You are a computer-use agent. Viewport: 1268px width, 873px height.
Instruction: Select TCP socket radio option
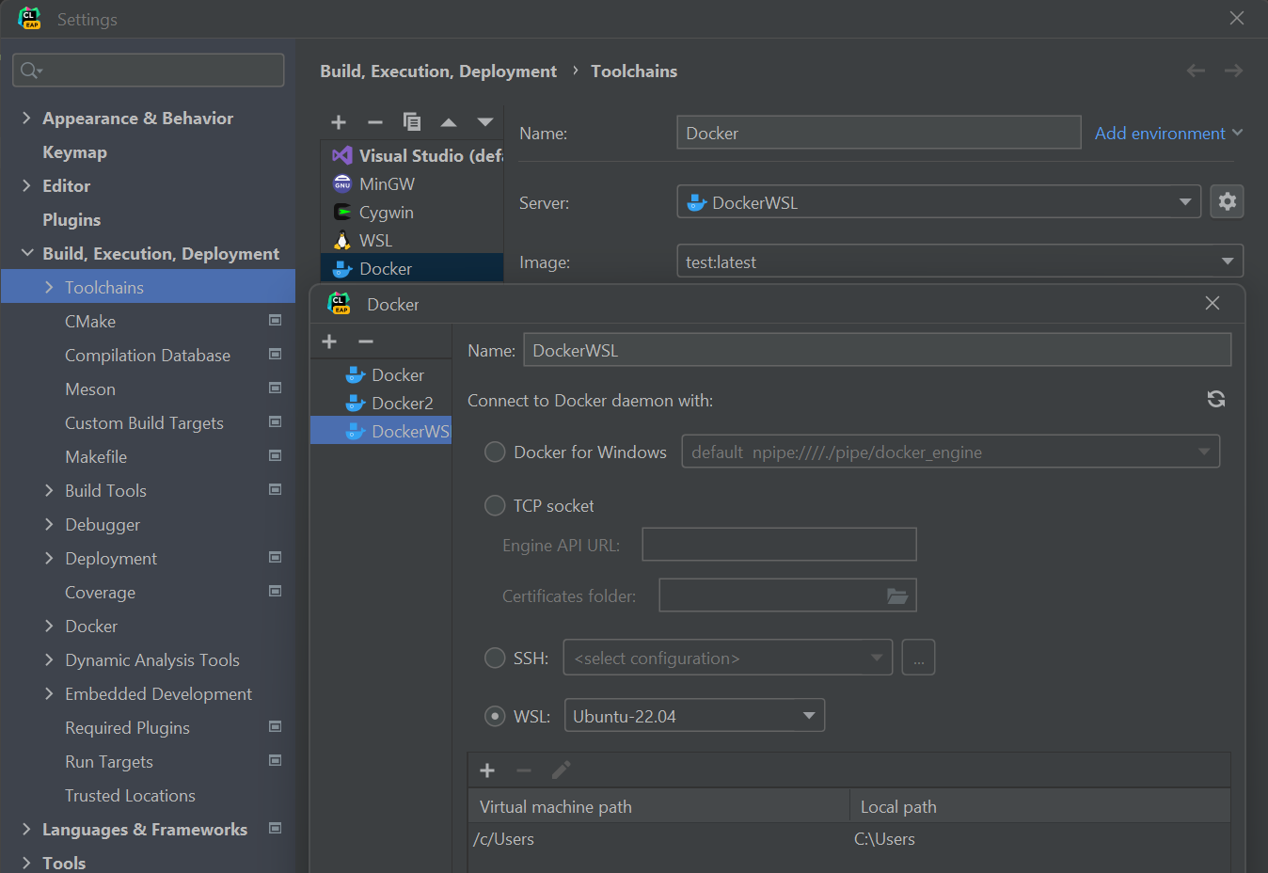point(495,506)
